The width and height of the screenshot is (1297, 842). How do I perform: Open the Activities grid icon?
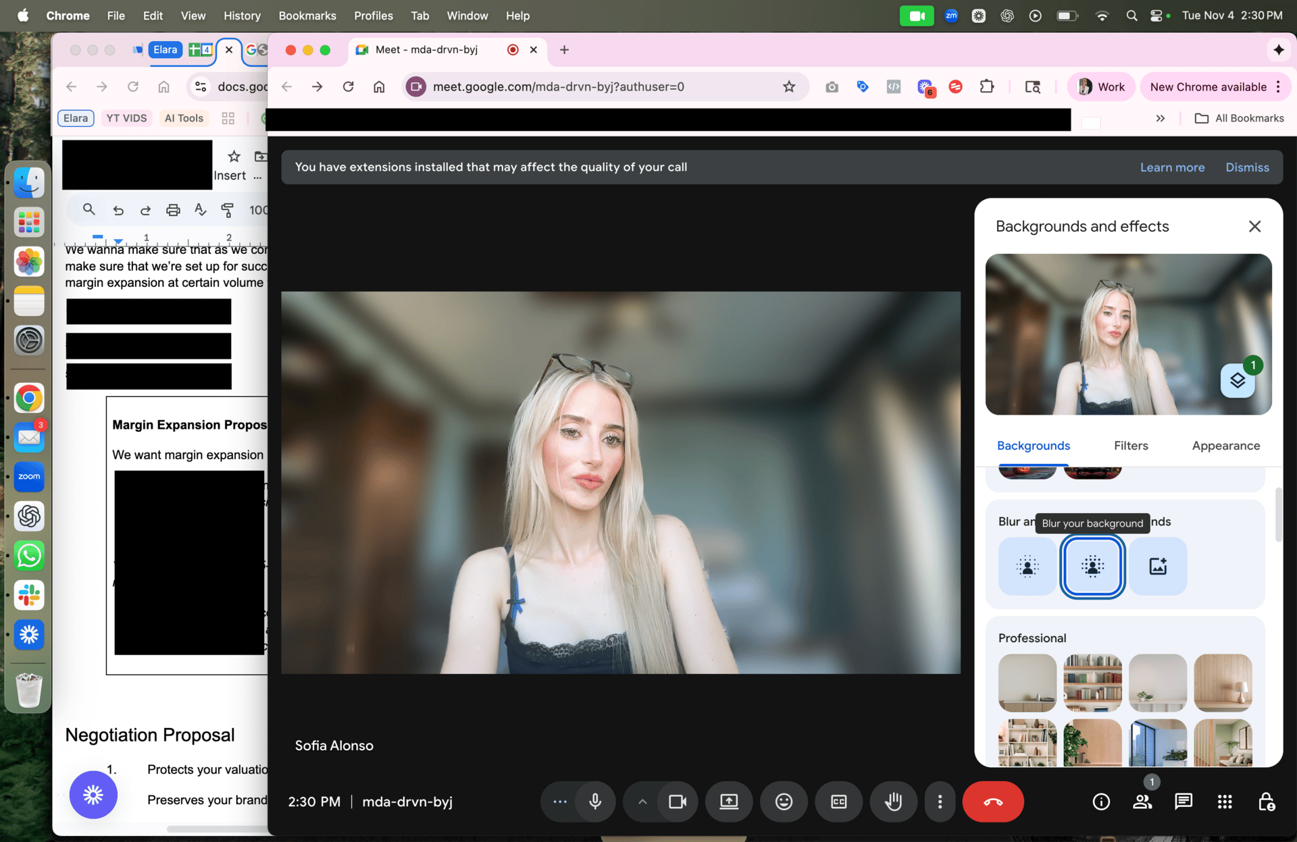point(1225,801)
